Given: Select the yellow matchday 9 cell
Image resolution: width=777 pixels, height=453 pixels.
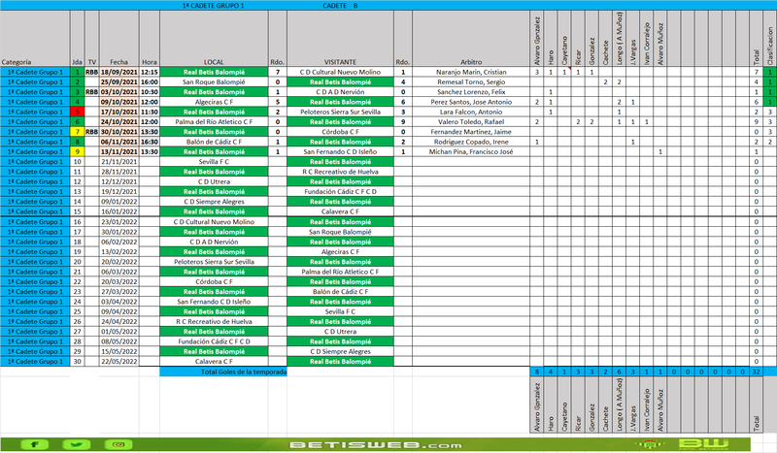Looking at the screenshot, I should [x=77, y=151].
